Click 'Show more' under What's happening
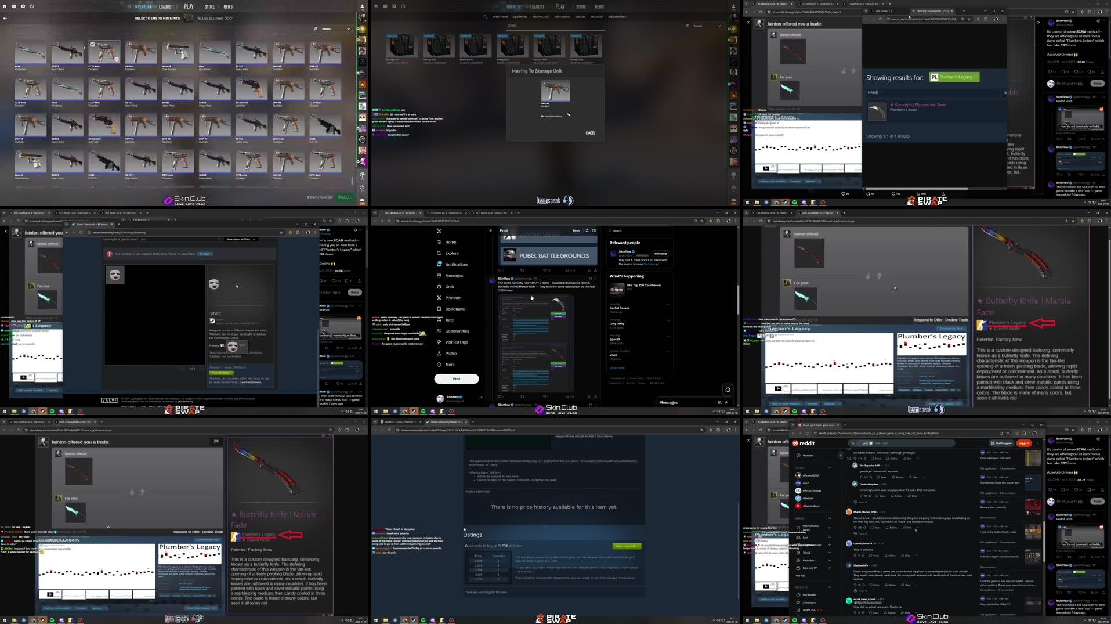This screenshot has width=1111, height=624. point(617,367)
